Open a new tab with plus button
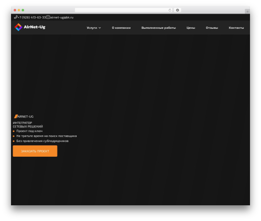 tap(247, 11)
